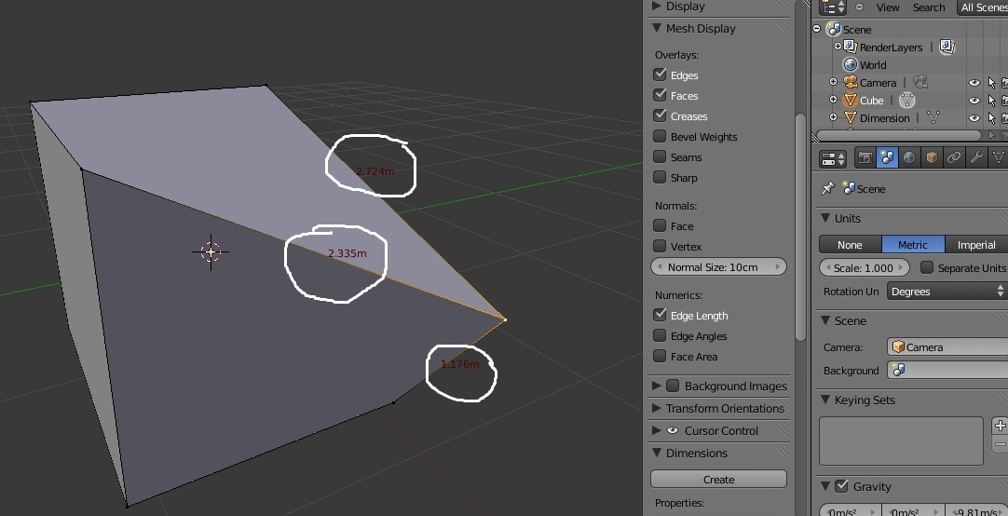Click the grey camera data icon beside Camera
Viewport: 1008px width, 516px height.
tap(919, 82)
